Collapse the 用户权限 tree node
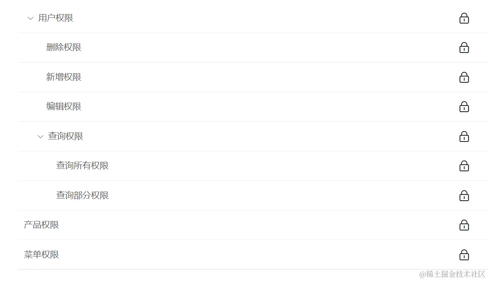The height and width of the screenshot is (281, 488). tap(30, 18)
